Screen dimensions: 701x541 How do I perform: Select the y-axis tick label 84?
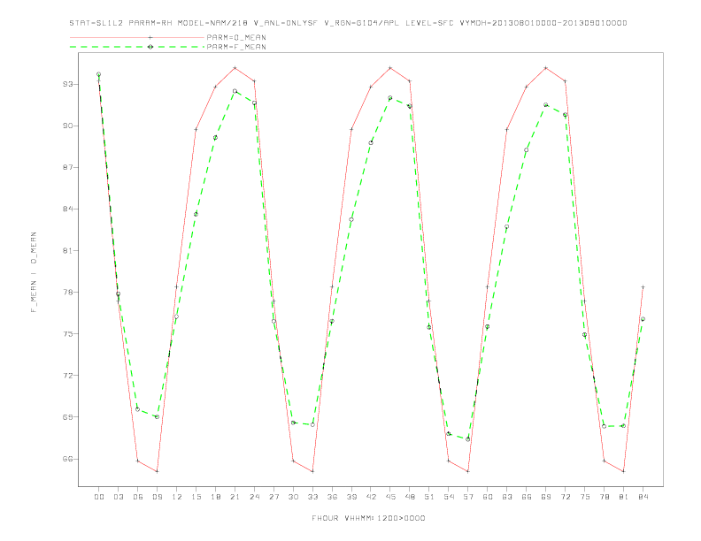pos(67,209)
